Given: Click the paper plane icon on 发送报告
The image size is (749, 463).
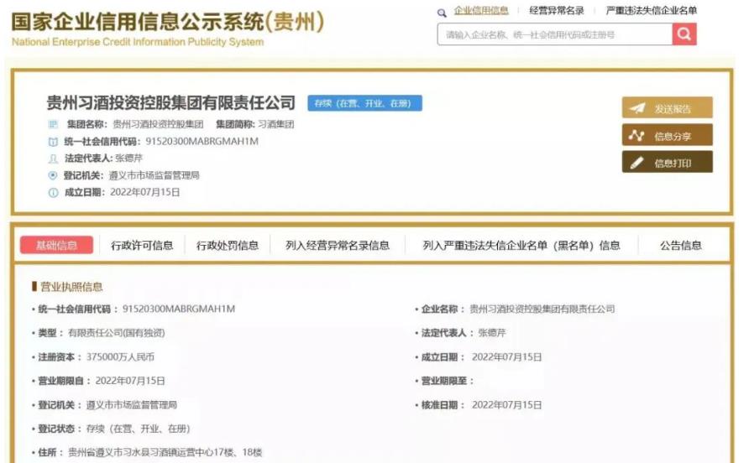Looking at the screenshot, I should [x=637, y=108].
